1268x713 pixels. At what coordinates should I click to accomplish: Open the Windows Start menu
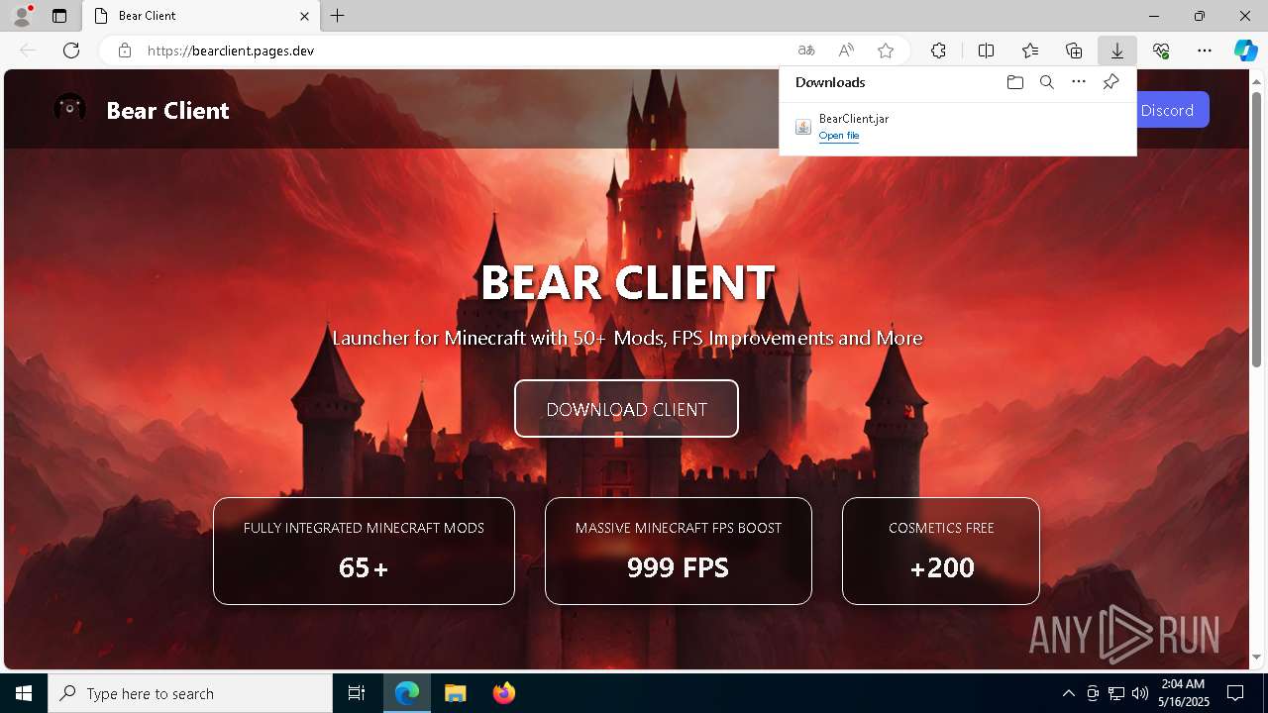[x=24, y=693]
